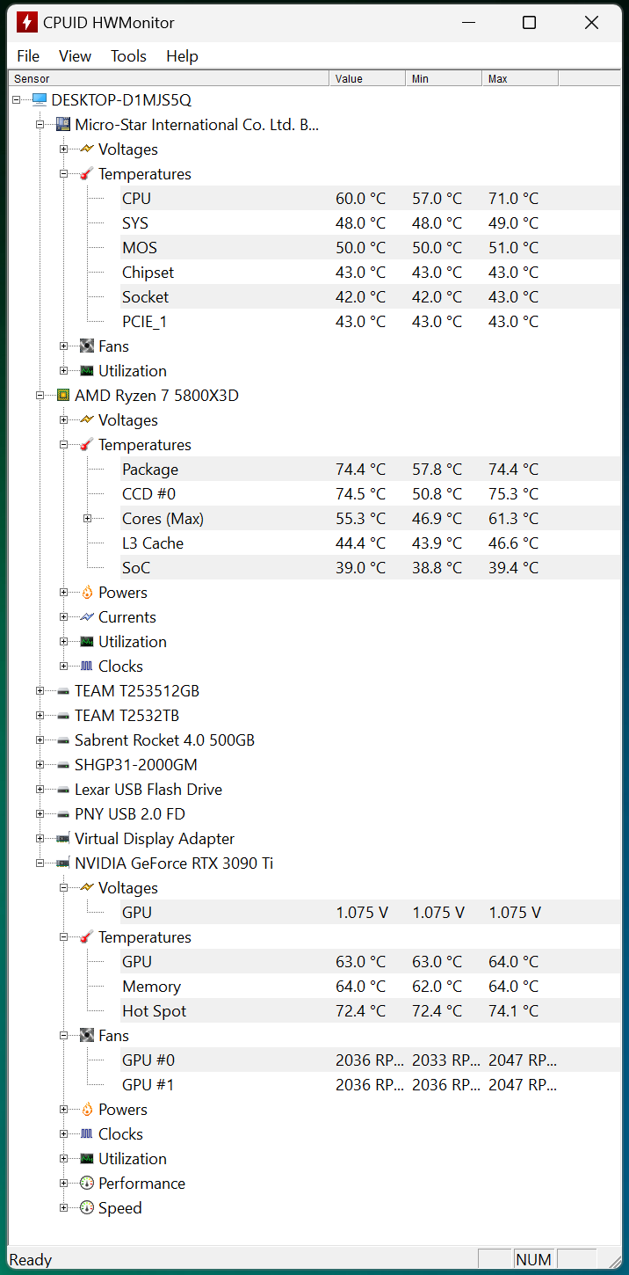
Task: Click the Currents icon under AMD Ryzen
Action: [x=86, y=617]
